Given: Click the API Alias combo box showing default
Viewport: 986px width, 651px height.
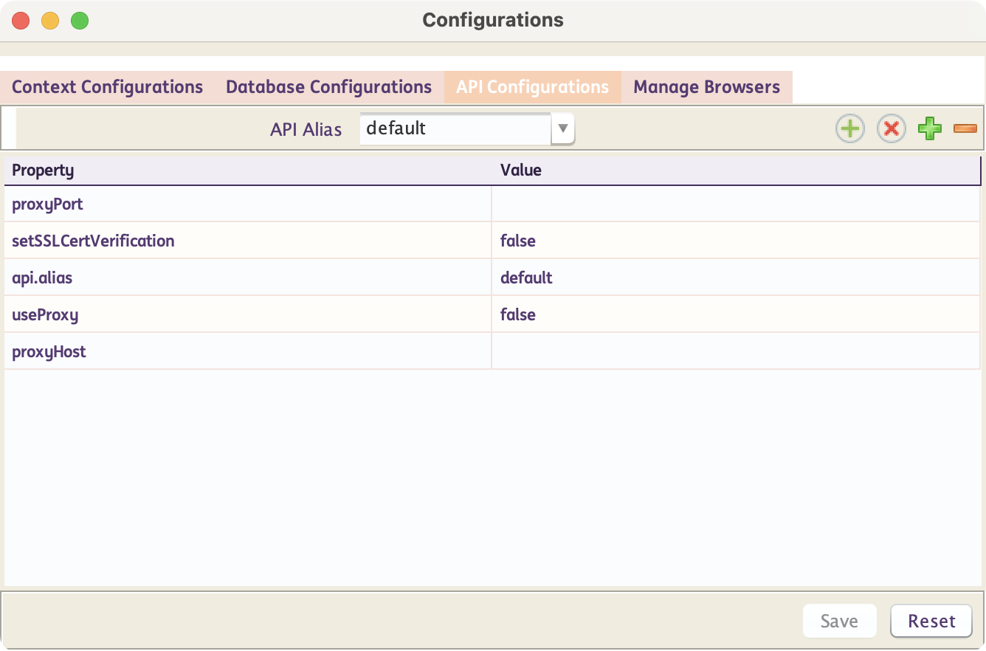Looking at the screenshot, I should click(x=455, y=129).
